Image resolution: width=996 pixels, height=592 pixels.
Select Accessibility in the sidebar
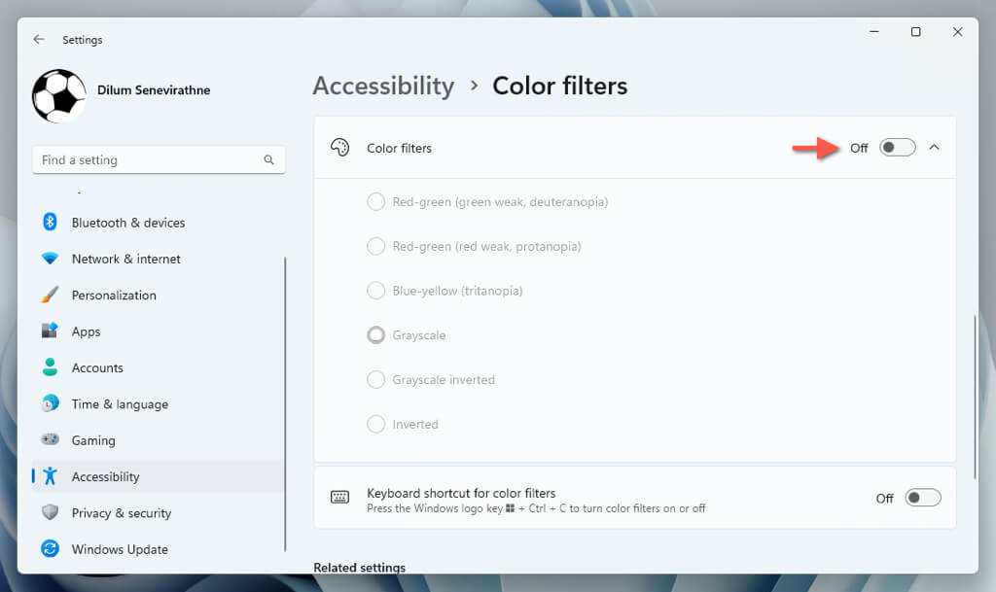[105, 476]
